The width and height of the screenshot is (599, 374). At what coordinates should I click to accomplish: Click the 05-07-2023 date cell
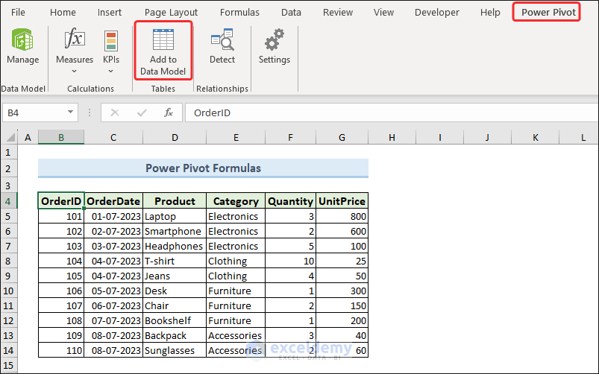pos(113,291)
